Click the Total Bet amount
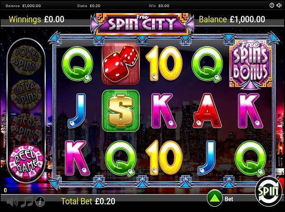Viewport: 285px width, 212px height. [105, 201]
